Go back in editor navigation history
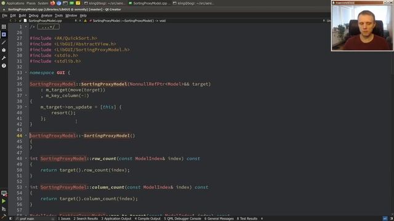Image resolution: width=394 pixels, height=221 pixels. [x=10, y=21]
